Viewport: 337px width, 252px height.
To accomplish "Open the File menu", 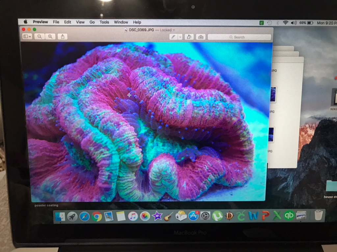I will [x=56, y=22].
